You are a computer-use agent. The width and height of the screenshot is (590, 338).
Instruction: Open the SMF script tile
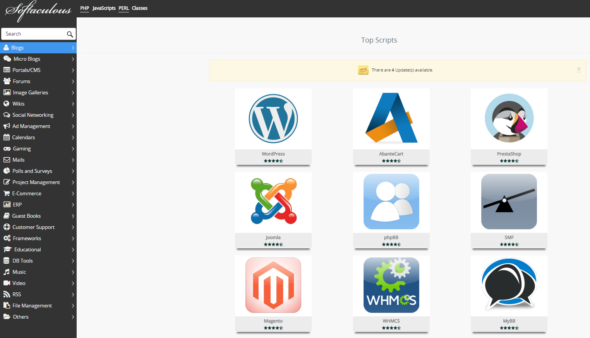[509, 210]
